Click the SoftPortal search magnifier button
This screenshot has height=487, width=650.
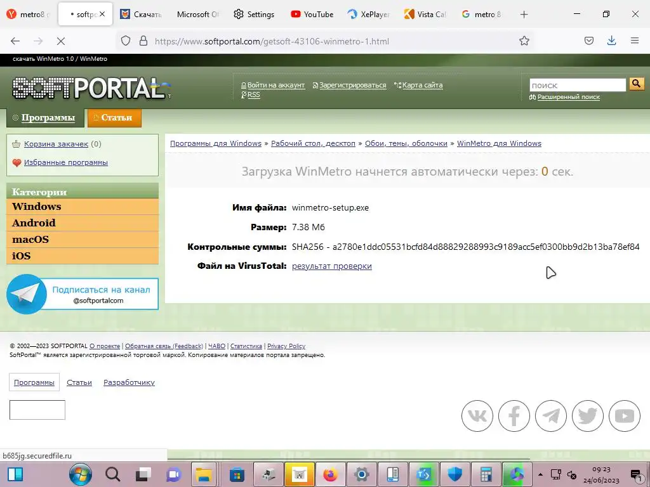(636, 84)
